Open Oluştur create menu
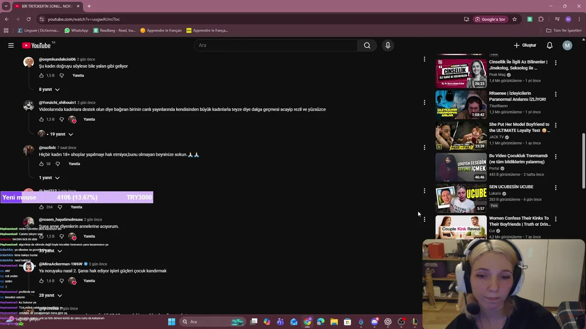Viewport: 586px width, 329px height. pyautogui.click(x=525, y=45)
